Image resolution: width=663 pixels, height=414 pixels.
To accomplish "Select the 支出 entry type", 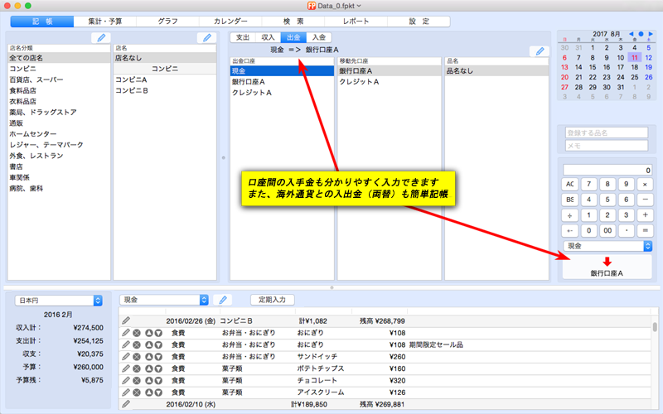I will tap(243, 37).
